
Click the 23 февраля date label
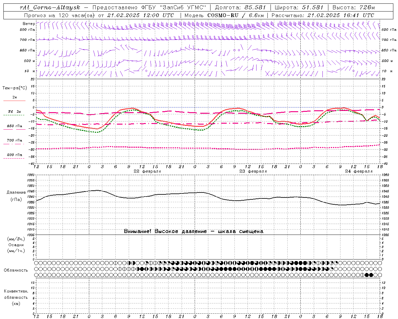(x=253, y=171)
